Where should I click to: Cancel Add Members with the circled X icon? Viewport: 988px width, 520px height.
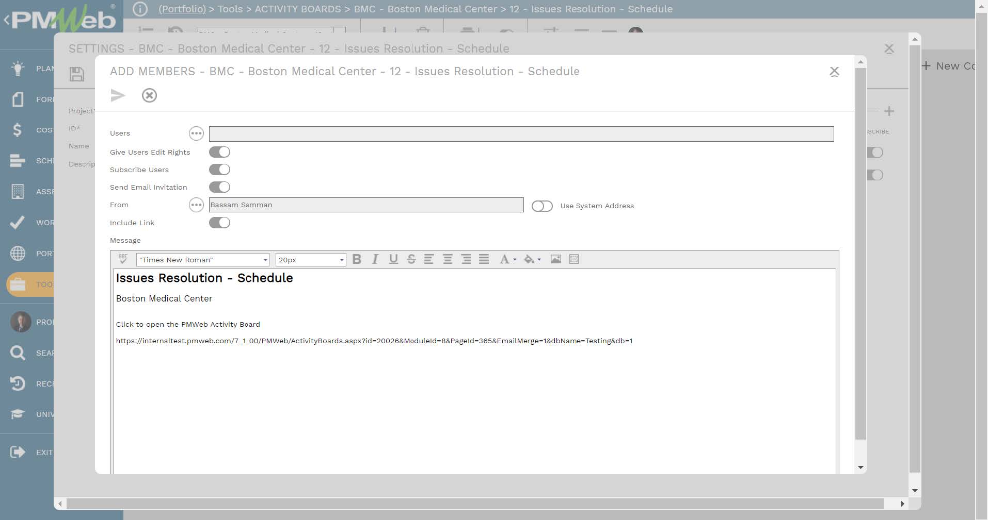pyautogui.click(x=149, y=95)
